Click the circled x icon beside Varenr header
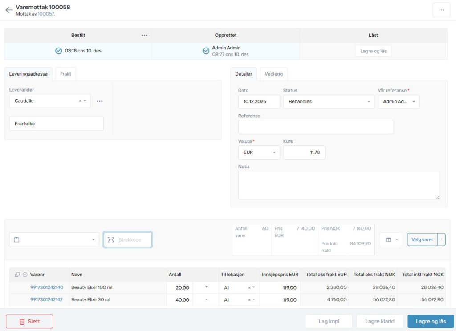This screenshot has width=456, height=331. pos(25,275)
